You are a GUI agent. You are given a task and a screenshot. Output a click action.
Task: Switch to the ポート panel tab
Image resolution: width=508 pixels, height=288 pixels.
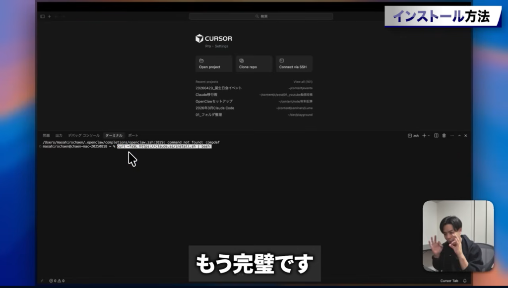point(133,135)
